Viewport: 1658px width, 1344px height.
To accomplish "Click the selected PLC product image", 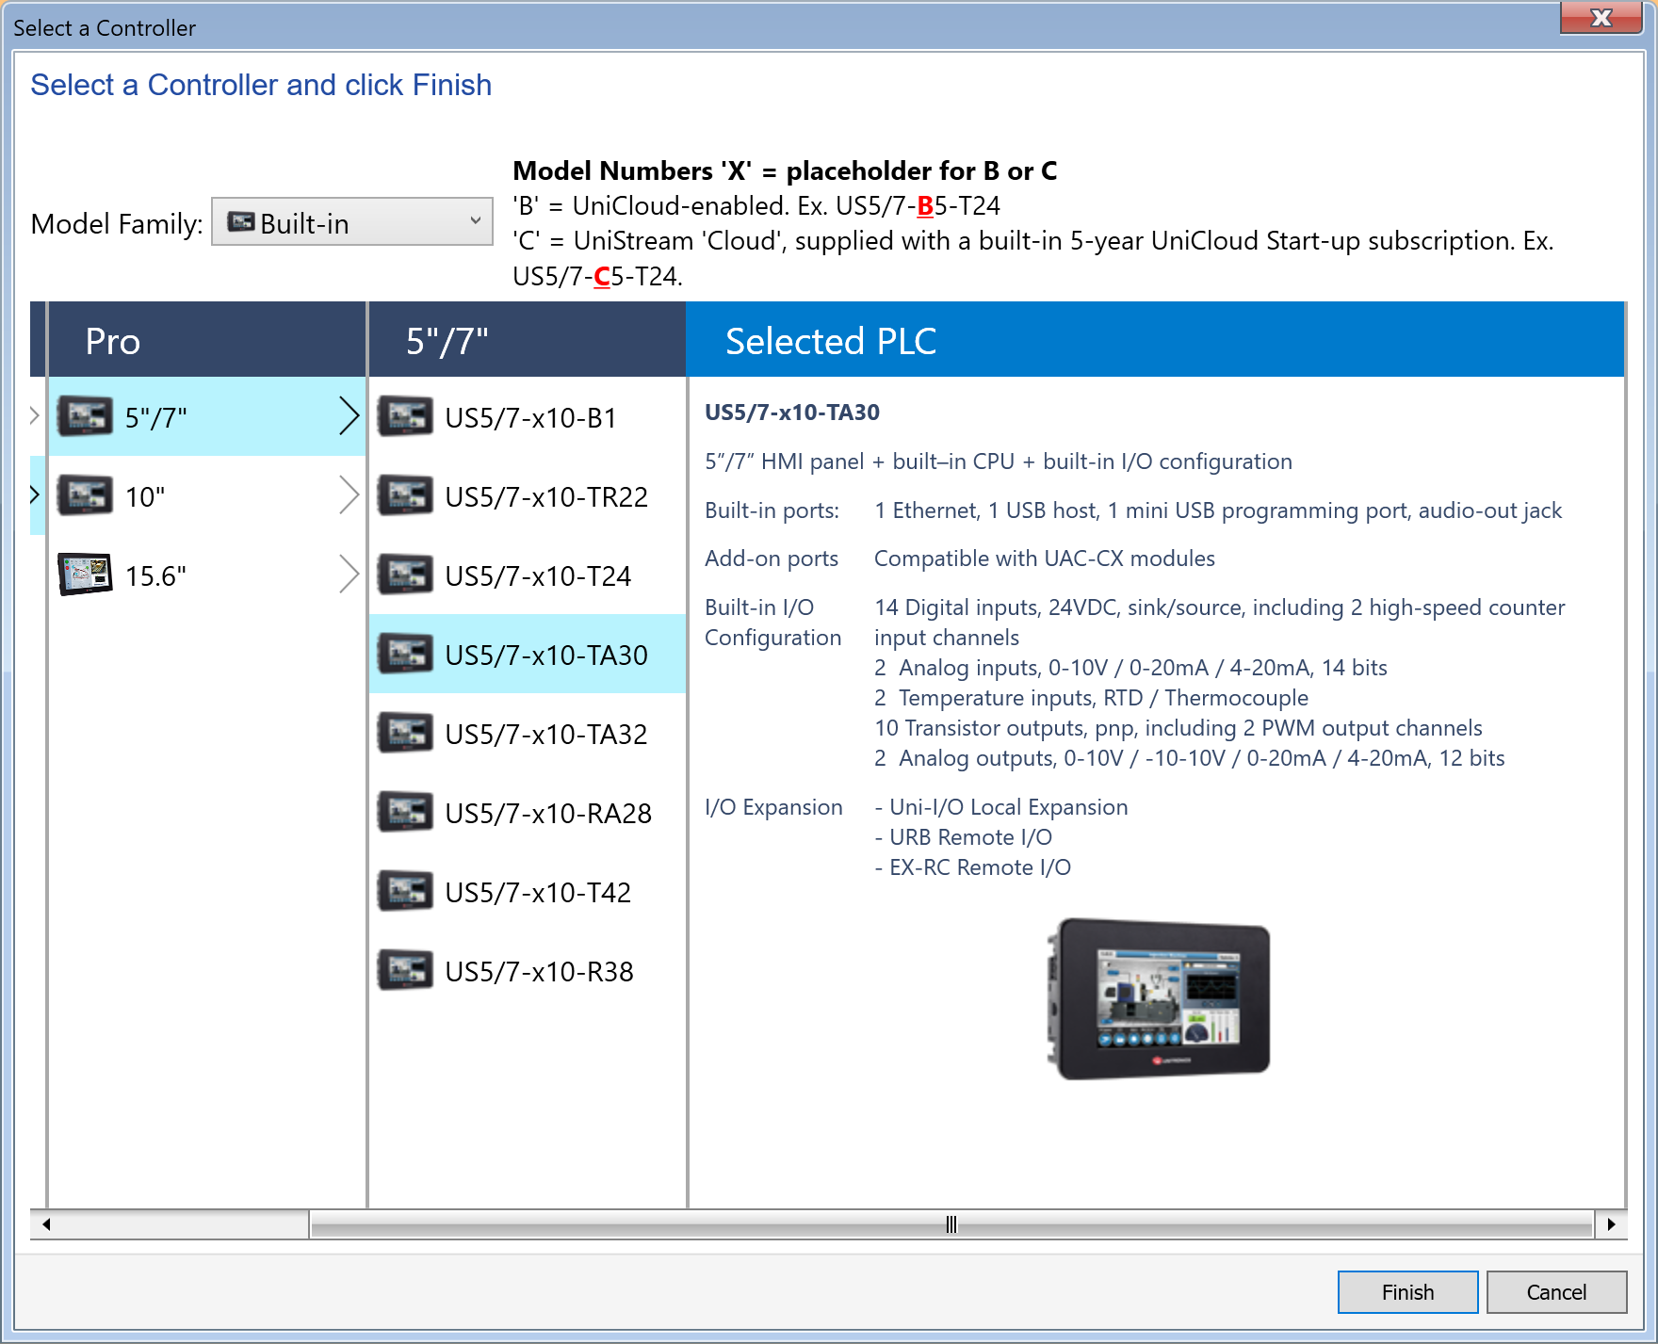I will click(1159, 999).
